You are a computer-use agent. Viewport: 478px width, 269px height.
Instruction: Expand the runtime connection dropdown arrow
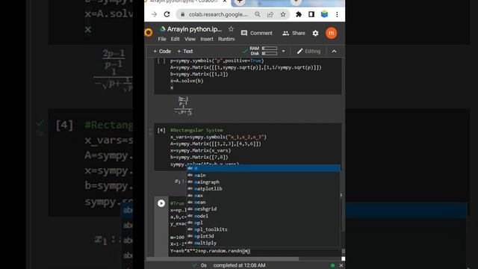coord(283,51)
